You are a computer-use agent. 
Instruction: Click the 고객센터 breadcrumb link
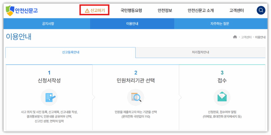[x=246, y=37]
